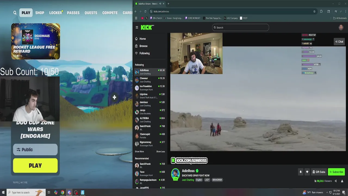Screen dimensions: 348x196
Task: Click the report warning triangle icon
Action: pos(342,181)
